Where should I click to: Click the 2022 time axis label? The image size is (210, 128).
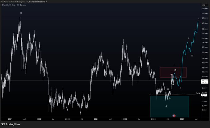pos(39,119)
